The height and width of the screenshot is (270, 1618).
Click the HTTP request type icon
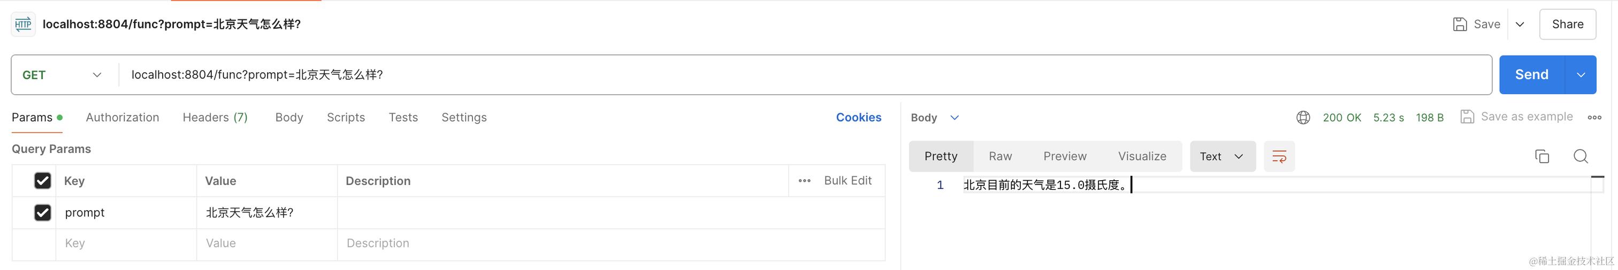(23, 25)
